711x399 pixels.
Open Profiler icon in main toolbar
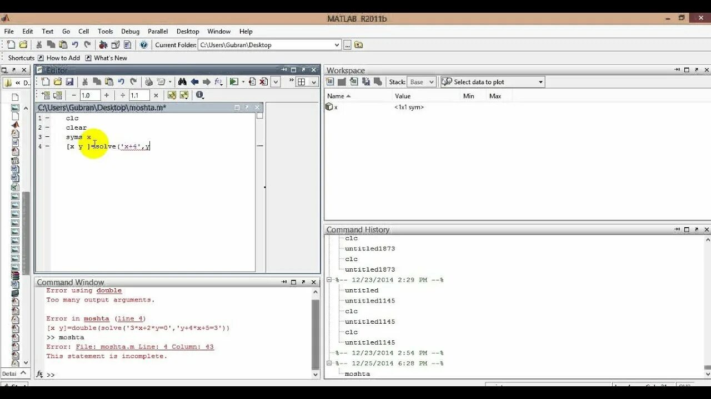pos(127,45)
